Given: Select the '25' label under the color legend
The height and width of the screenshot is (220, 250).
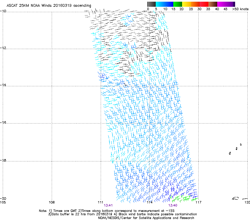Looking at the screenshot, I should [191, 9].
